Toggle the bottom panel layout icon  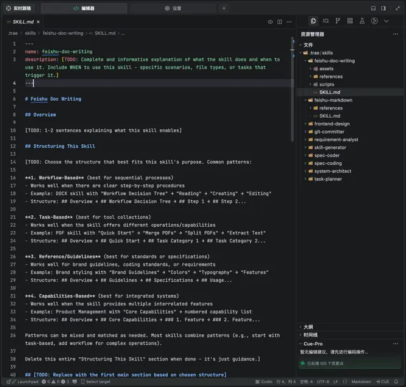coord(373,8)
